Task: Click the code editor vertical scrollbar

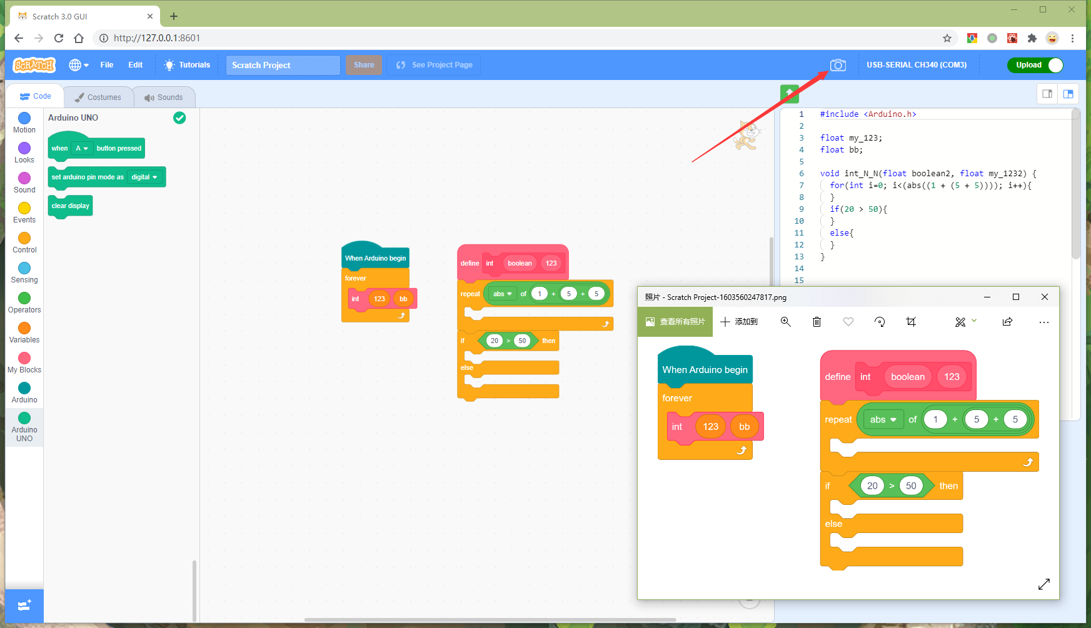Action: 1075,184
